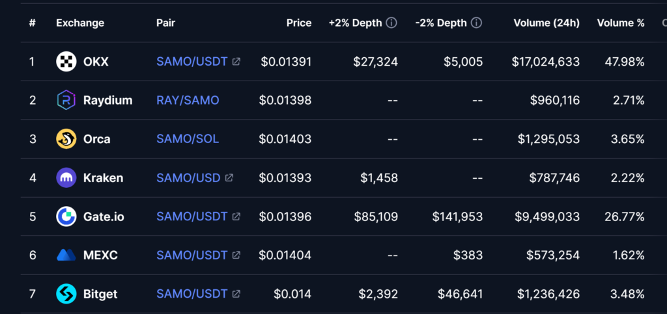
Task: Click the Kraken exchange name
Action: (103, 177)
